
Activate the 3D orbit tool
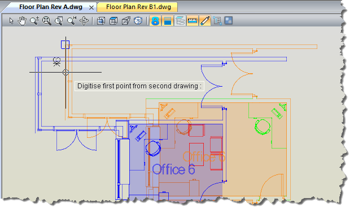84,21
